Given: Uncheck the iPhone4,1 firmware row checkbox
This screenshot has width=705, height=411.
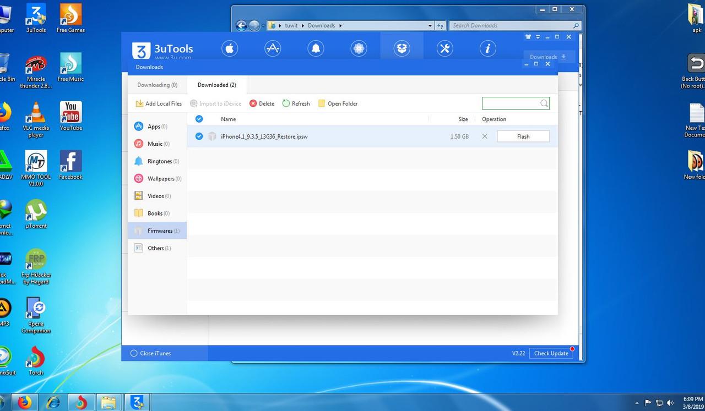Looking at the screenshot, I should [x=199, y=136].
